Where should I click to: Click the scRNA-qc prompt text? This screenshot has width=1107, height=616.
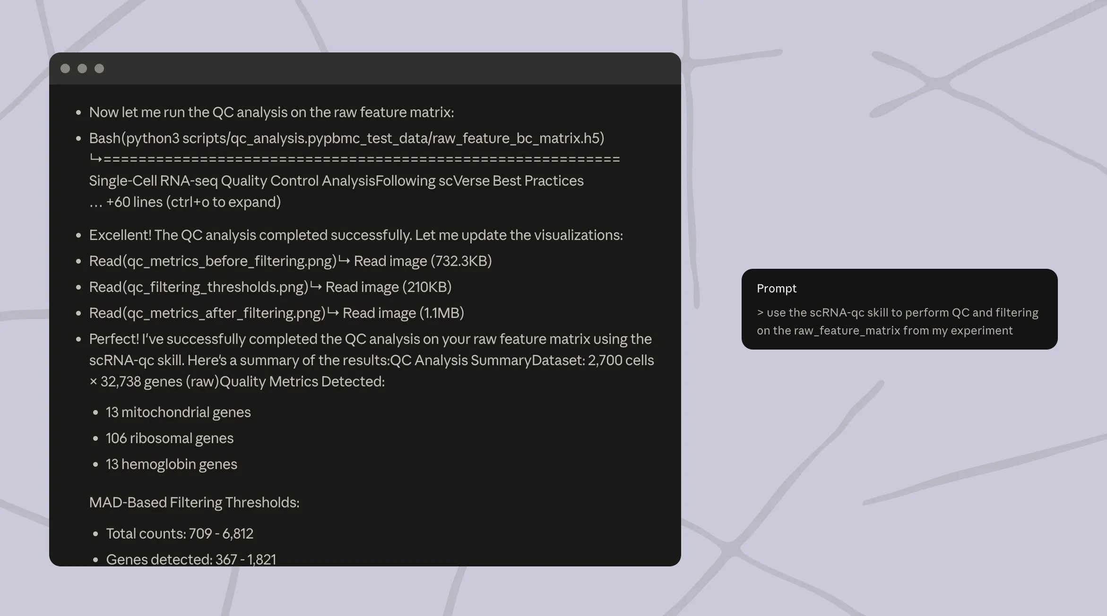[897, 321]
